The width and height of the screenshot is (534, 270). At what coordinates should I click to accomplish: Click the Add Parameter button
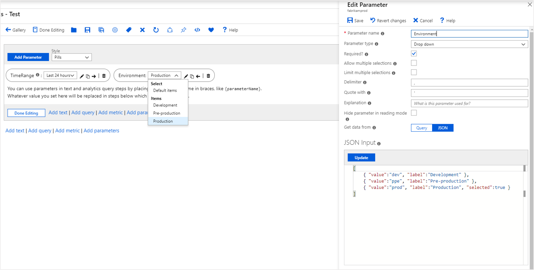coord(28,57)
